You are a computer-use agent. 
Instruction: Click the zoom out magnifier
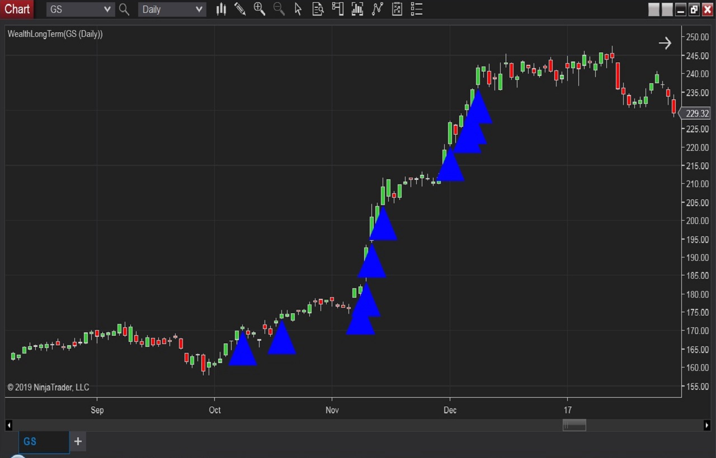(x=279, y=9)
